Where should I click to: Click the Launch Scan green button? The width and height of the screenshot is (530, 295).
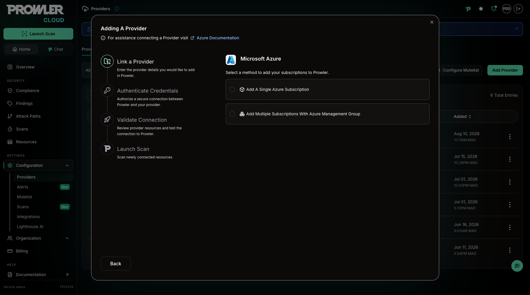click(38, 34)
